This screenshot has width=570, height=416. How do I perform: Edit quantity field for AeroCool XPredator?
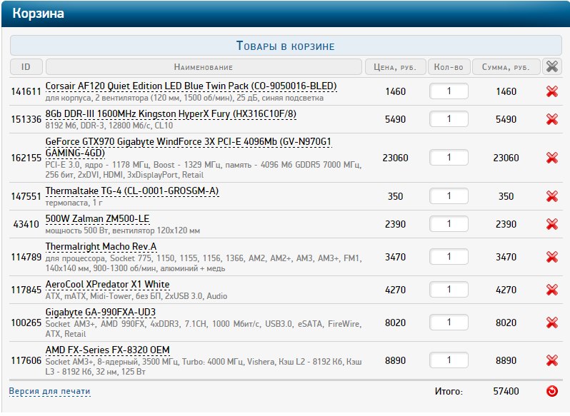(449, 290)
